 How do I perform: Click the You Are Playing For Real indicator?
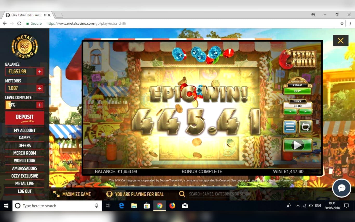pos(135,194)
